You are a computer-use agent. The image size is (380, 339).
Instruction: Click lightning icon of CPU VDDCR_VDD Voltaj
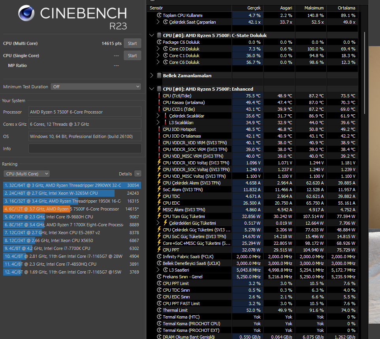point(159,162)
